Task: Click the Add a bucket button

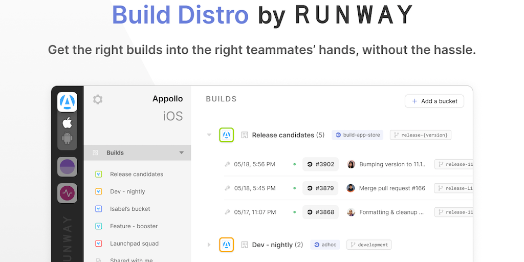Action: click(434, 101)
